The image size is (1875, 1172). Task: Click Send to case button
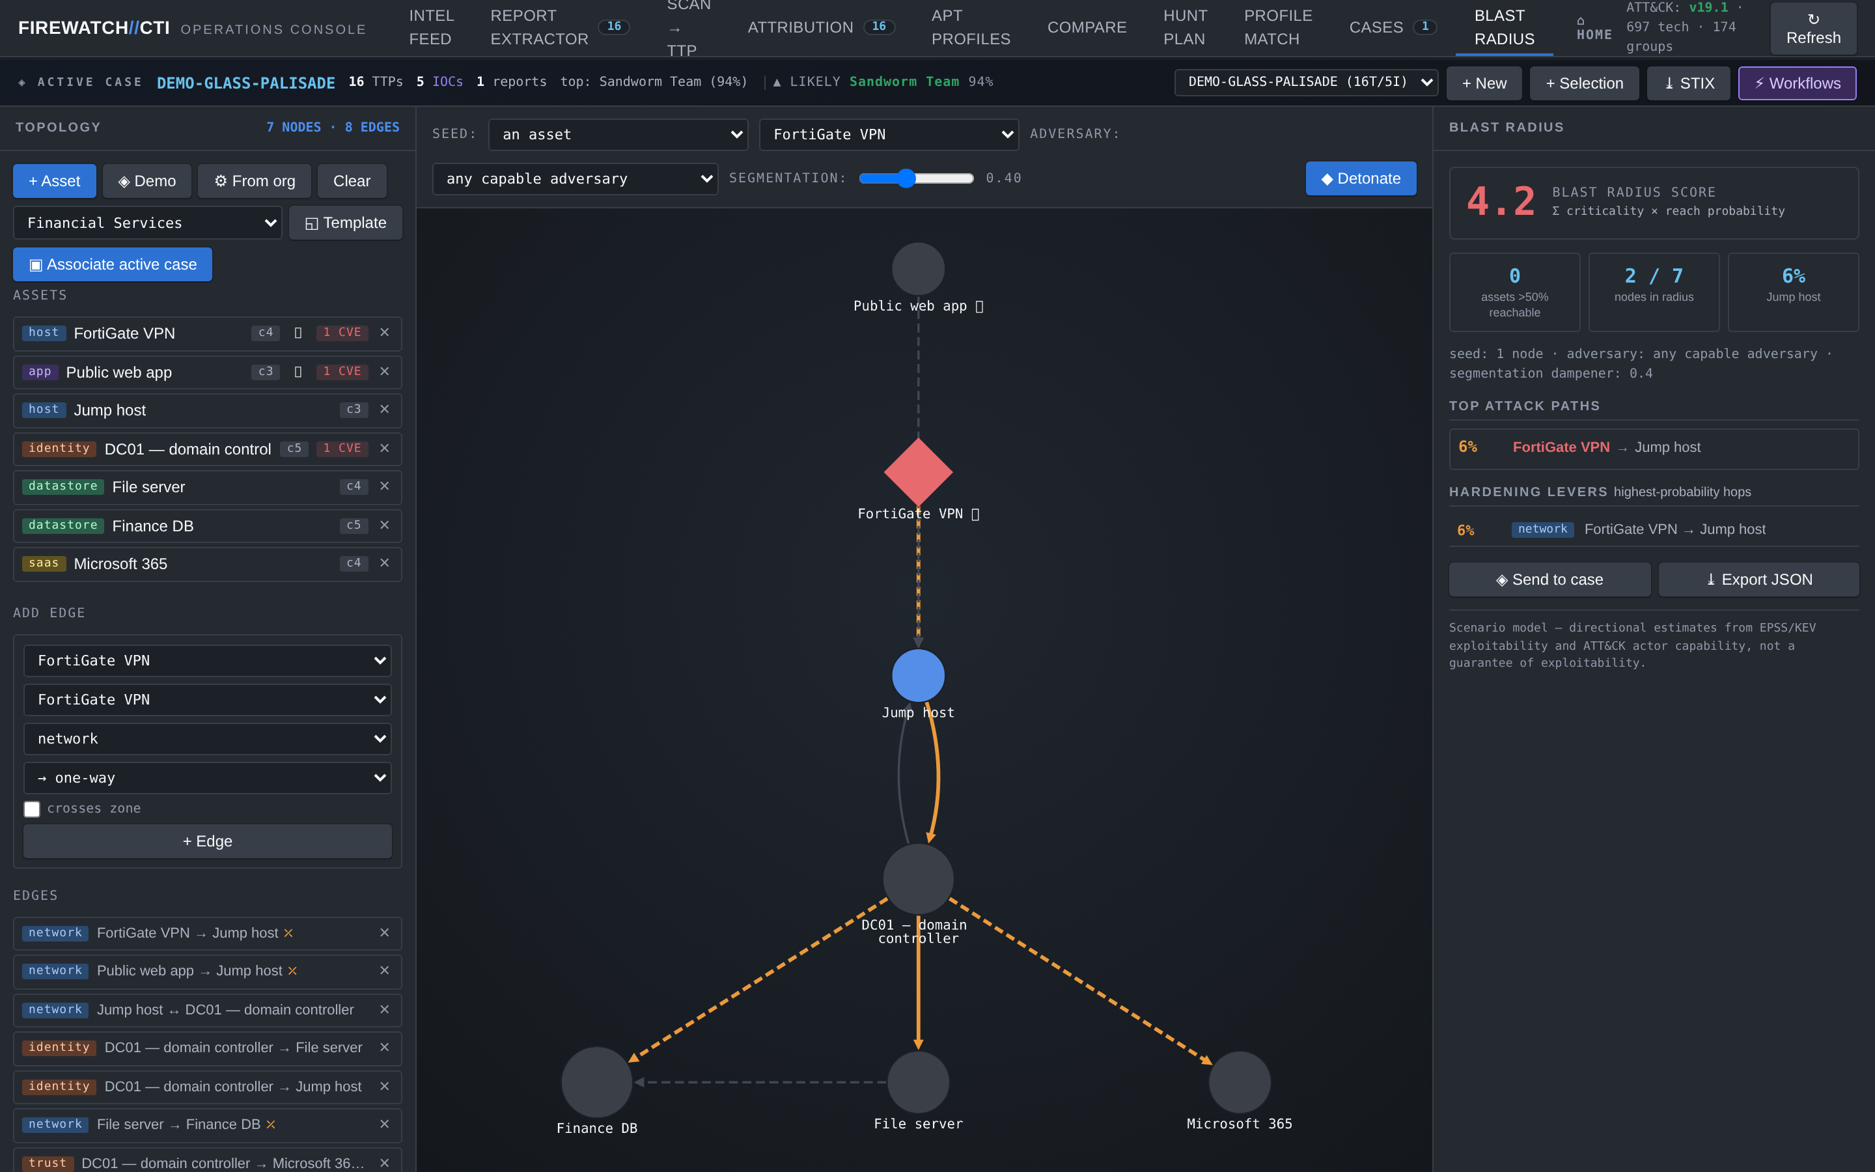pos(1549,579)
